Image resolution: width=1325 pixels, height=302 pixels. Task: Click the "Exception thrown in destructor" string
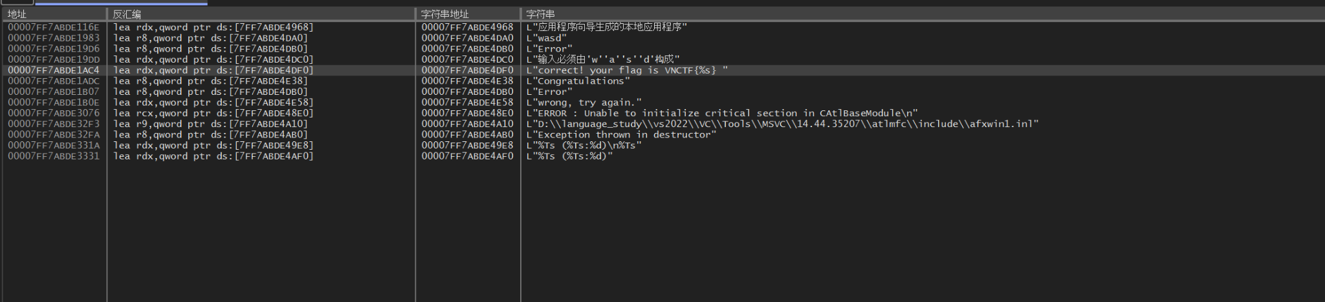(x=621, y=135)
